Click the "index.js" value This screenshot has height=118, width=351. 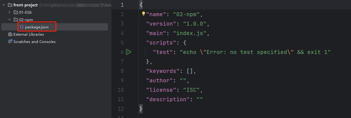[190, 33]
